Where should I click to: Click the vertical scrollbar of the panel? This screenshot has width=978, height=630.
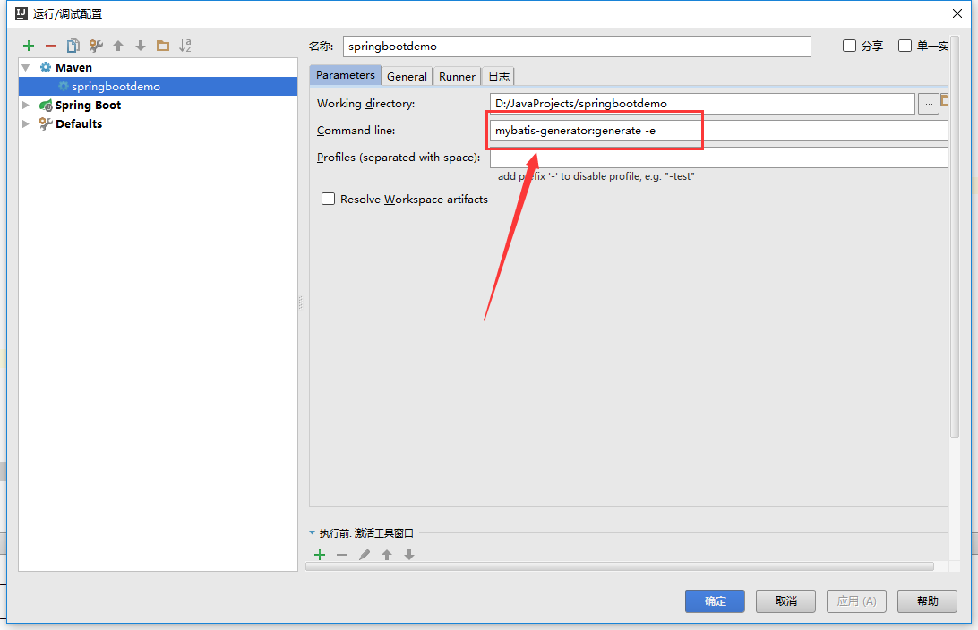tap(955, 237)
